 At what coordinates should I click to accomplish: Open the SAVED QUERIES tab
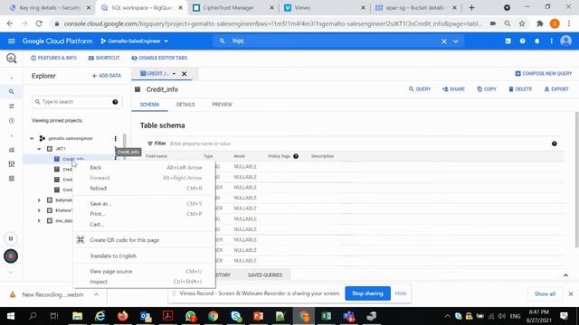pyautogui.click(x=265, y=274)
